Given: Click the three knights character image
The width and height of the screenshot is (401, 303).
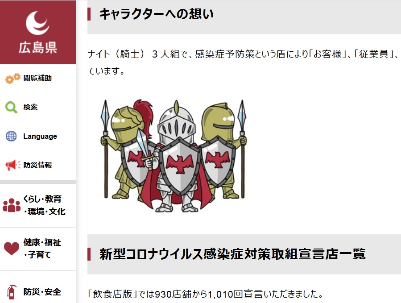Looking at the screenshot, I should 174,156.
